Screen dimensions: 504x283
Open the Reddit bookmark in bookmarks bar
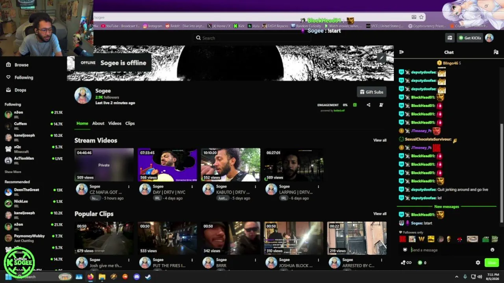pyautogui.click(x=185, y=26)
